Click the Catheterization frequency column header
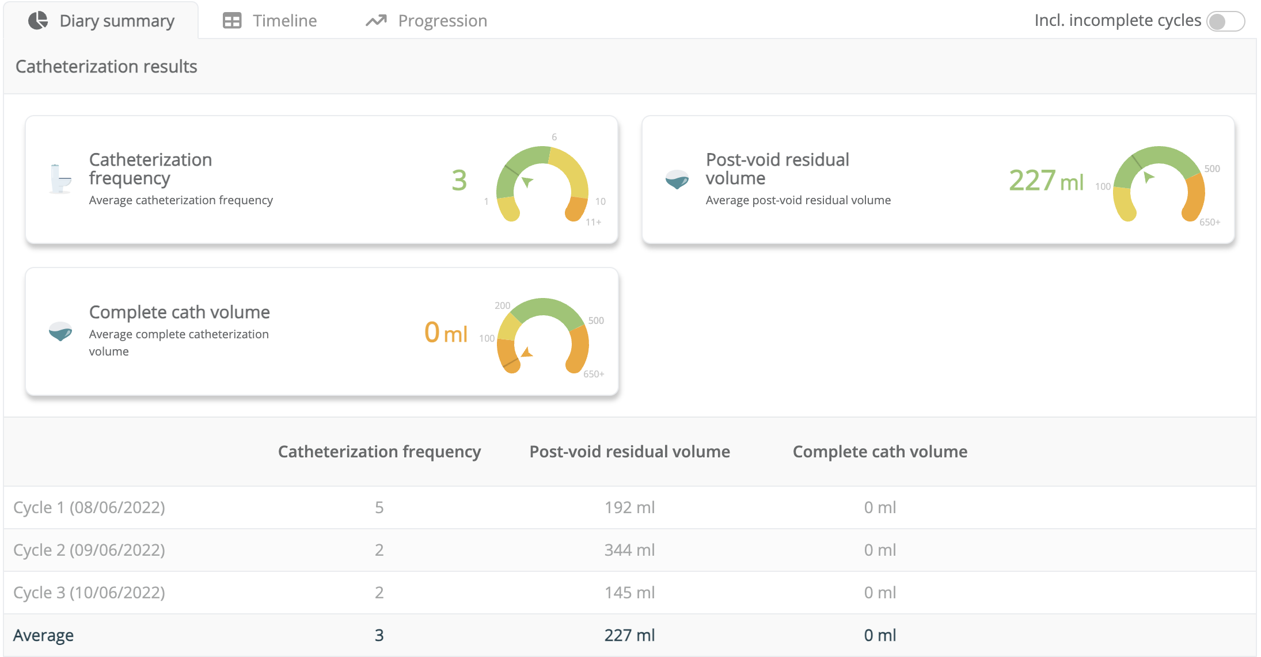This screenshot has width=1261, height=657. point(379,452)
